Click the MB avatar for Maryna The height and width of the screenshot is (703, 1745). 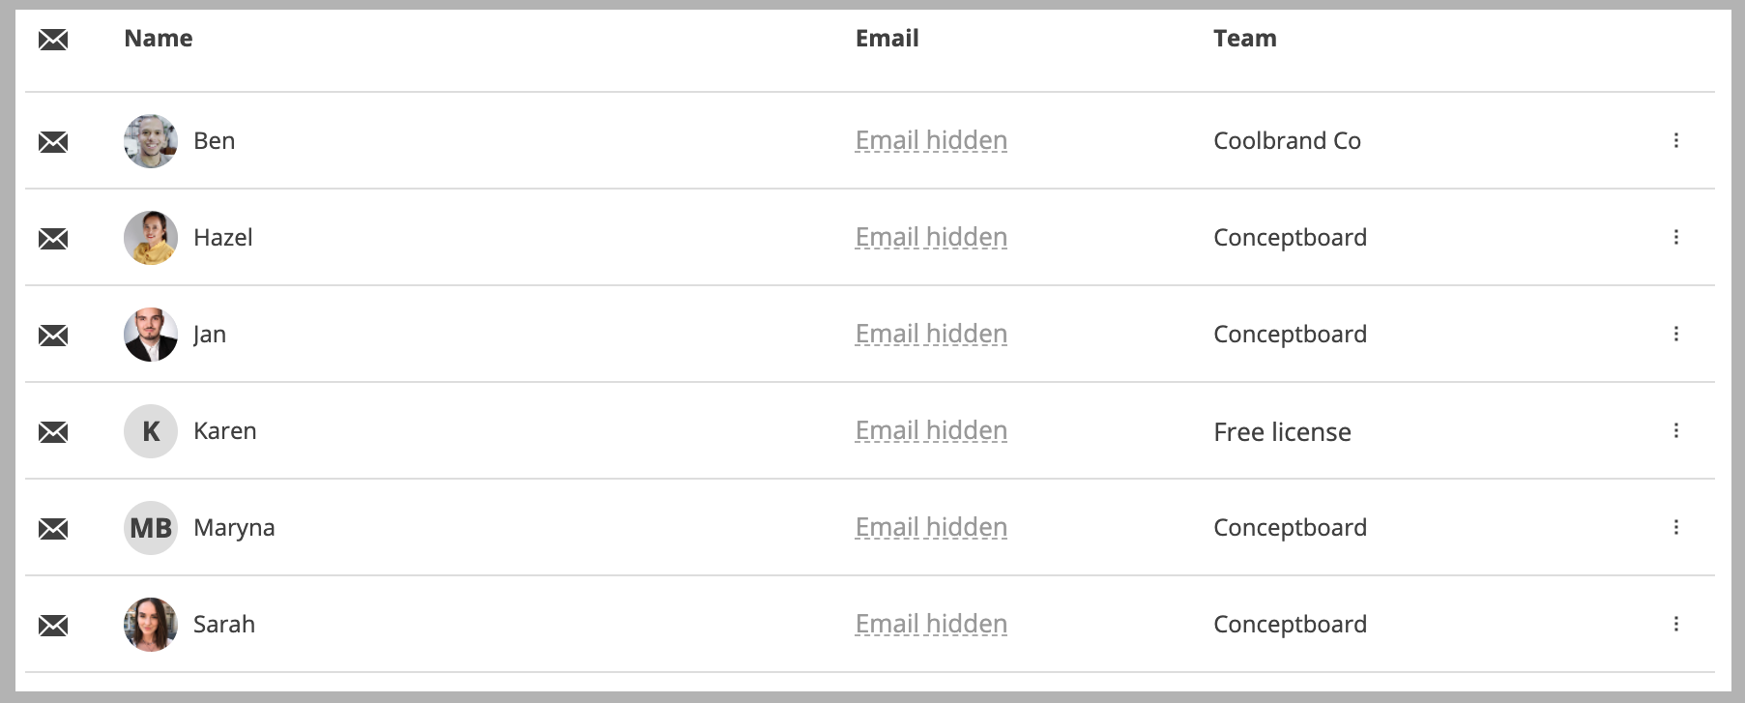coord(151,528)
